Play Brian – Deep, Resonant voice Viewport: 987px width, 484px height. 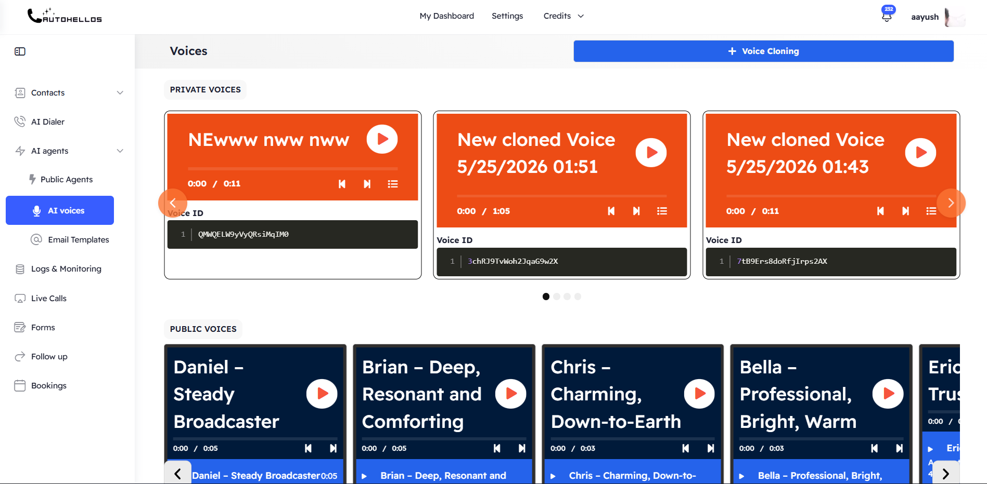[511, 394]
